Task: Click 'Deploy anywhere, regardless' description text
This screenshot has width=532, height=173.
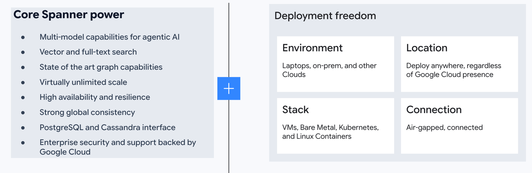Action: click(454, 70)
